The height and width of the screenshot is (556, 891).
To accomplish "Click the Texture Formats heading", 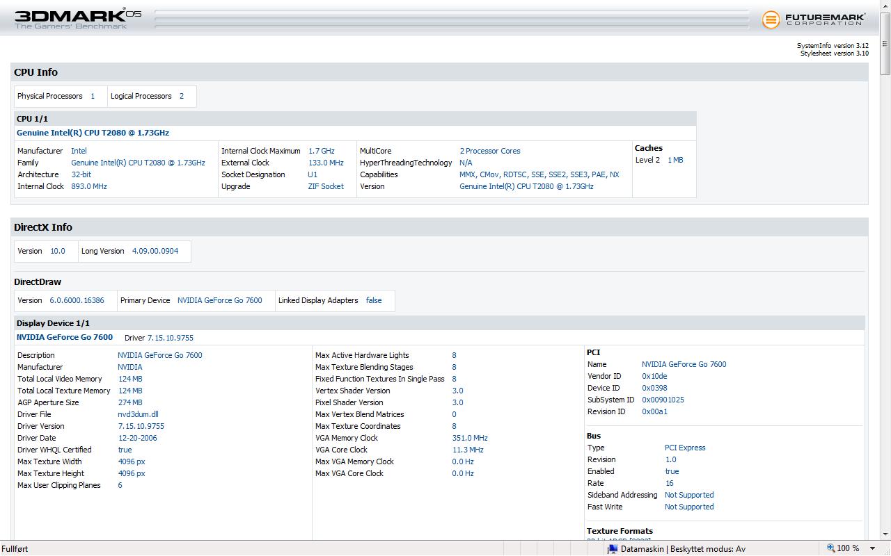I will 620,531.
